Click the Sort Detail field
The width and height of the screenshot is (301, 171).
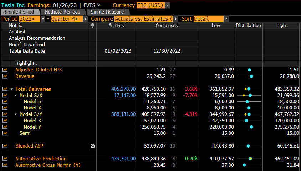click(209, 19)
